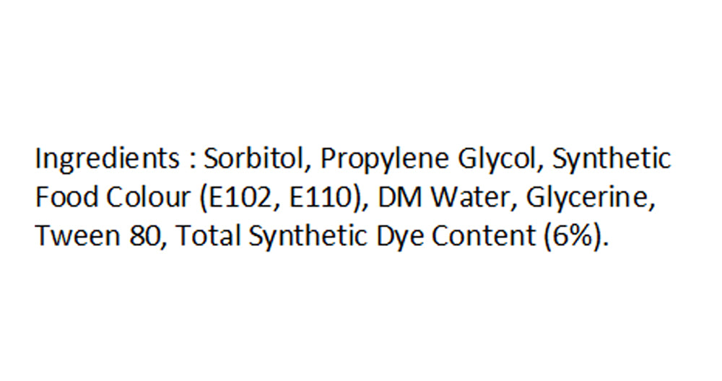722x381 pixels.
Task: Click the word Food
Action: 66,198
